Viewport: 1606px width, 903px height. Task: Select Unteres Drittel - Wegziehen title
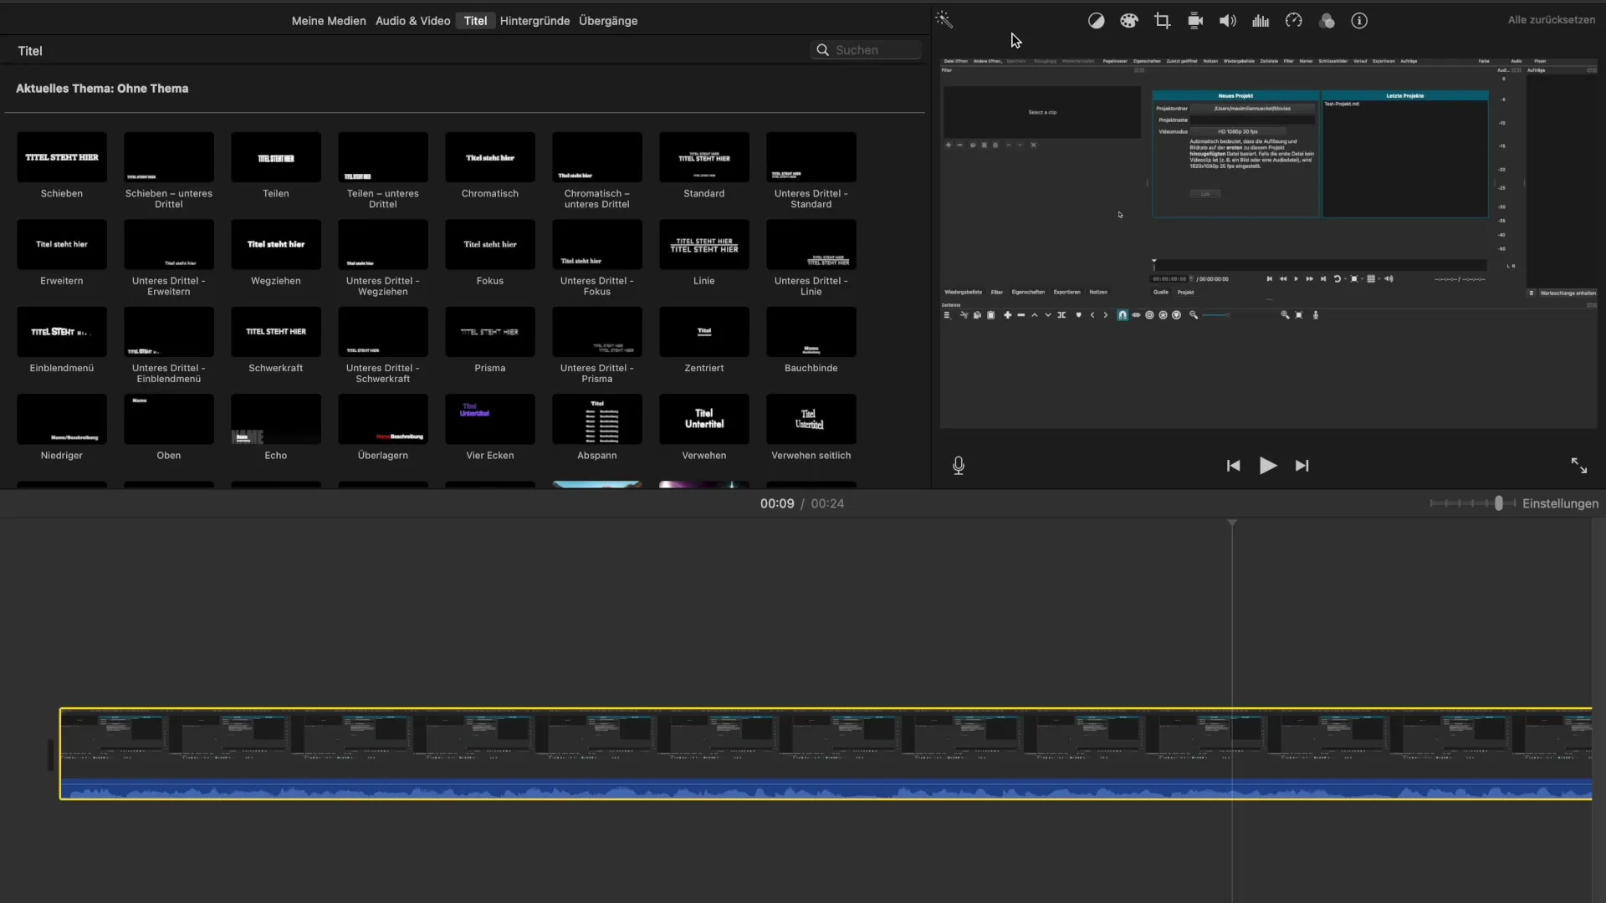coord(383,244)
